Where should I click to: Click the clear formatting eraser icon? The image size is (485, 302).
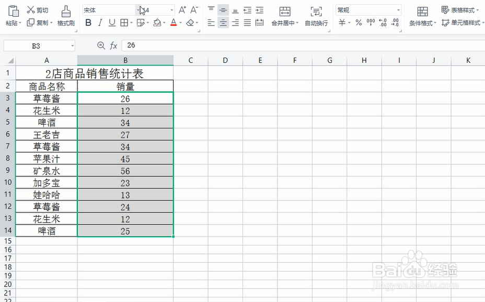[x=190, y=23]
